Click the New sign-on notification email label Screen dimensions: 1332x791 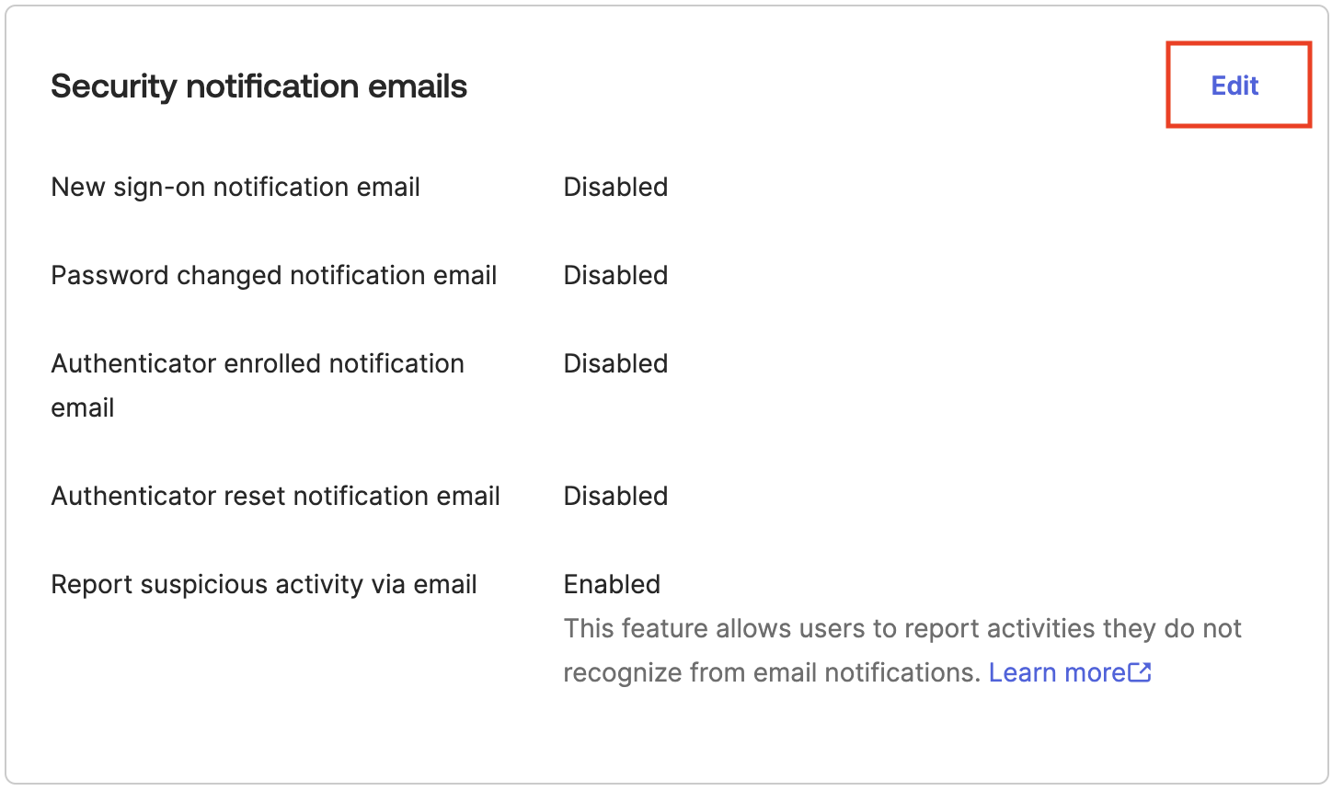click(x=235, y=187)
